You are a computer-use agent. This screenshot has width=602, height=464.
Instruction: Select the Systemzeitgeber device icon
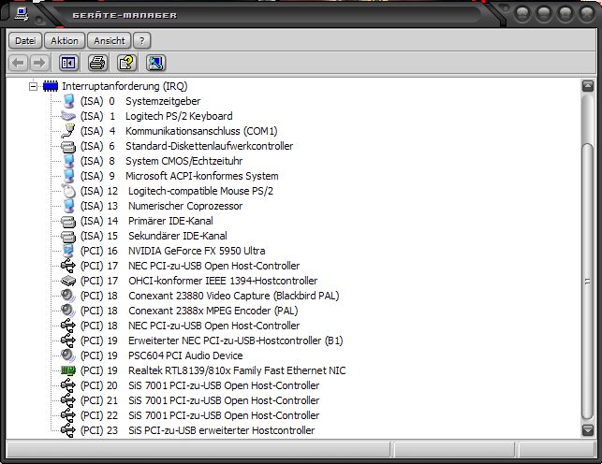(x=68, y=101)
